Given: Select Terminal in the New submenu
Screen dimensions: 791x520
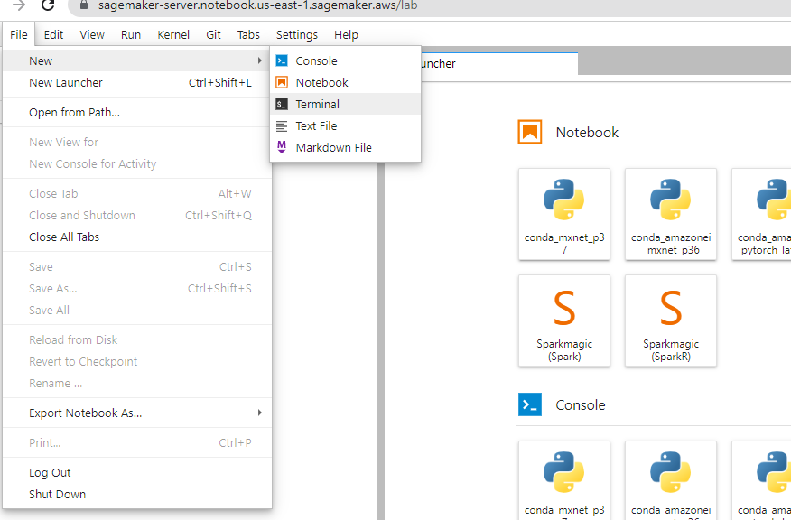Looking at the screenshot, I should point(346,105).
